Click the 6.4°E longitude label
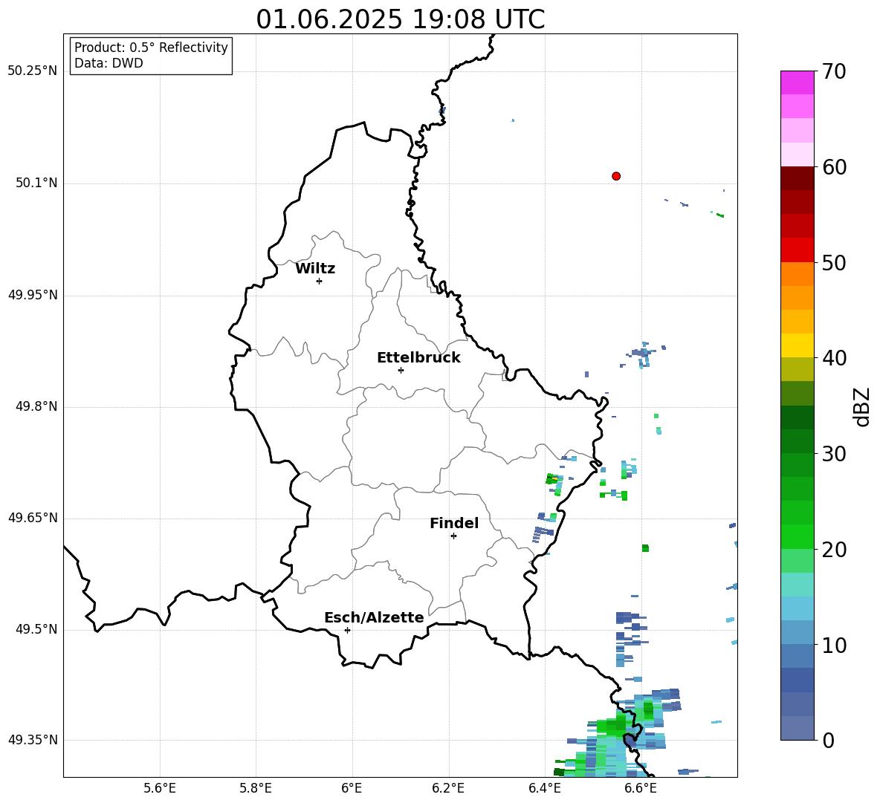 (x=545, y=788)
